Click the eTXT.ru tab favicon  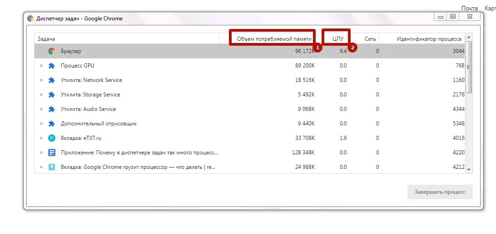[x=52, y=138]
